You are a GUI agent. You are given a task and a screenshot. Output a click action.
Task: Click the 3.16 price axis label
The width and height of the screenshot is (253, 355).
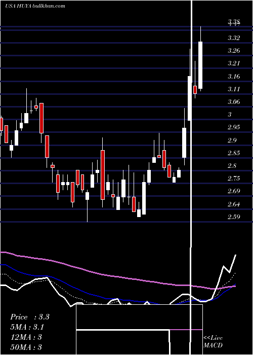[x=234, y=76]
